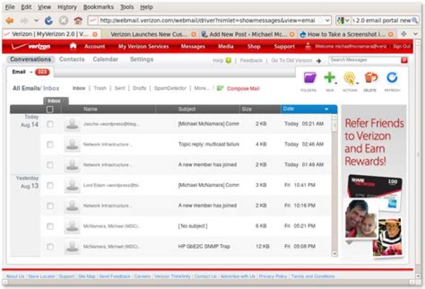Open the SpamDetector folder link

pyautogui.click(x=170, y=88)
